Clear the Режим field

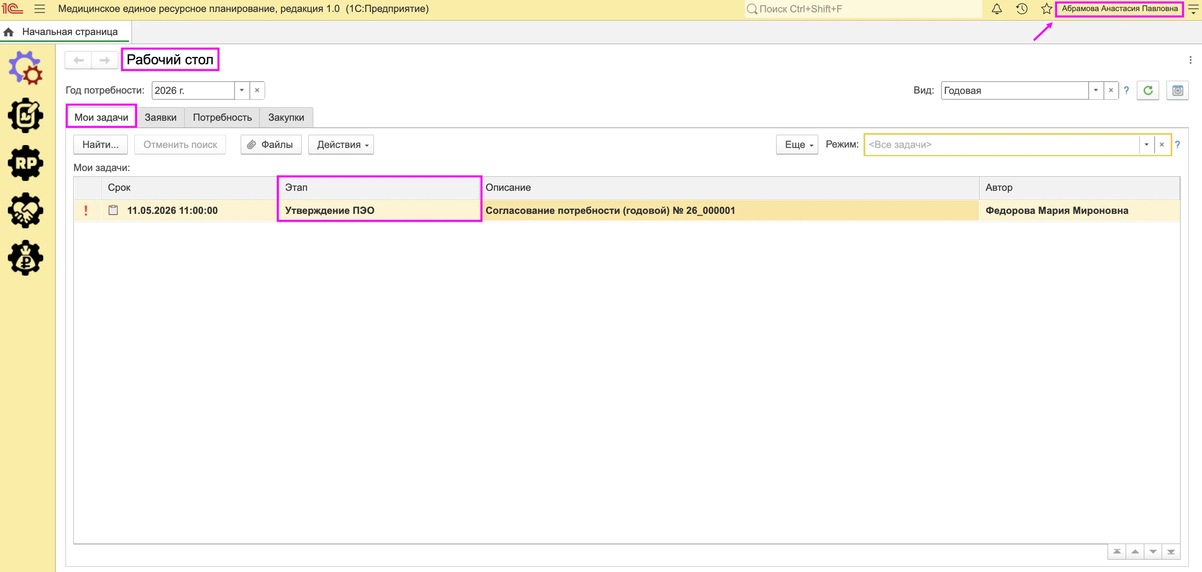pos(1162,145)
